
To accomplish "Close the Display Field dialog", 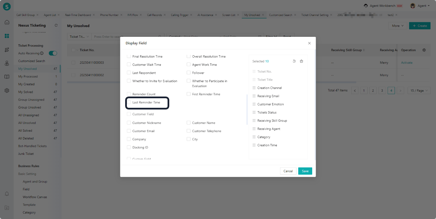I will [x=309, y=43].
